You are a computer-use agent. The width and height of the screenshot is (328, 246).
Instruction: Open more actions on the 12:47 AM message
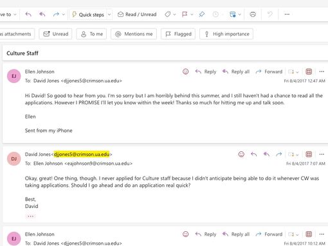coord(322,71)
